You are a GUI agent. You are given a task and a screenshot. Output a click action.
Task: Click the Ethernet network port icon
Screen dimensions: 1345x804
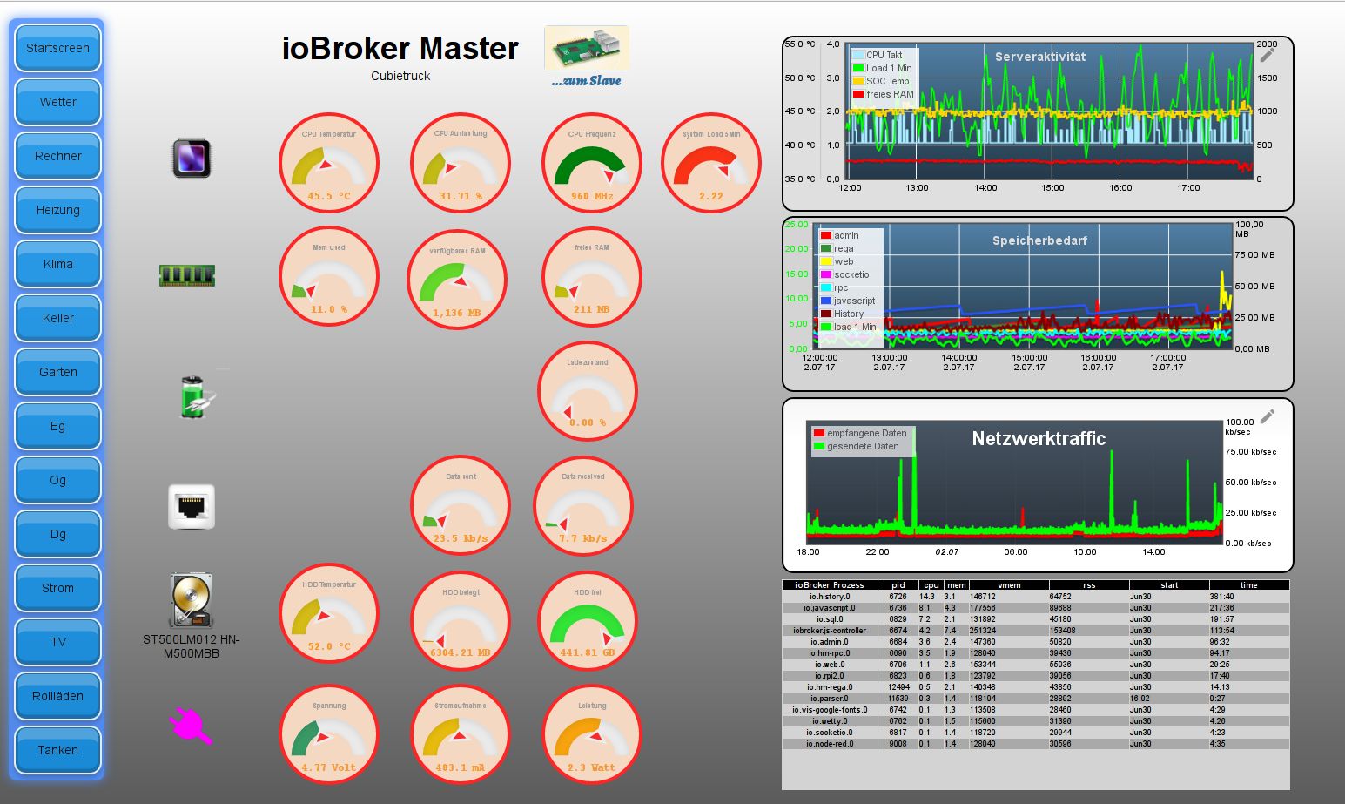coord(192,507)
